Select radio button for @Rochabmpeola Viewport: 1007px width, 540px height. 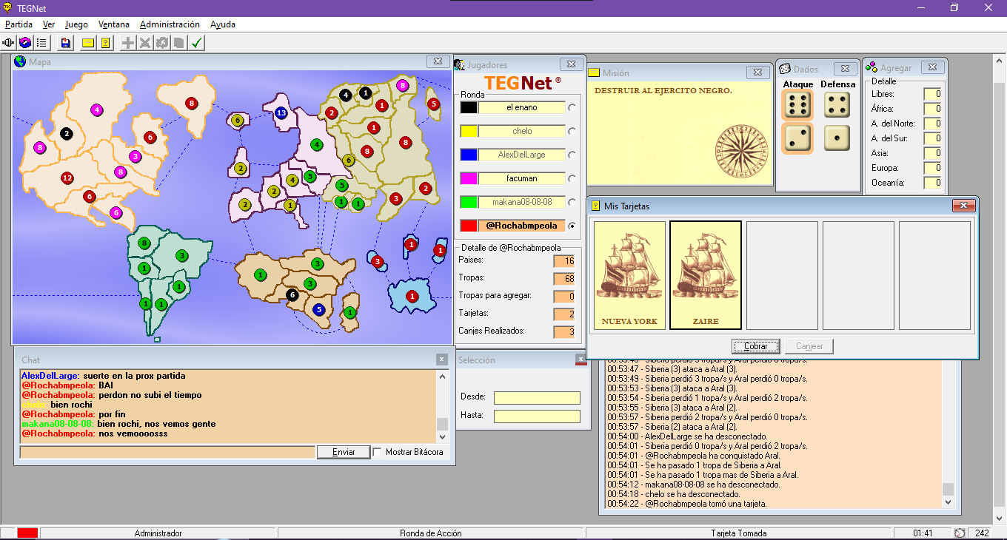(572, 226)
